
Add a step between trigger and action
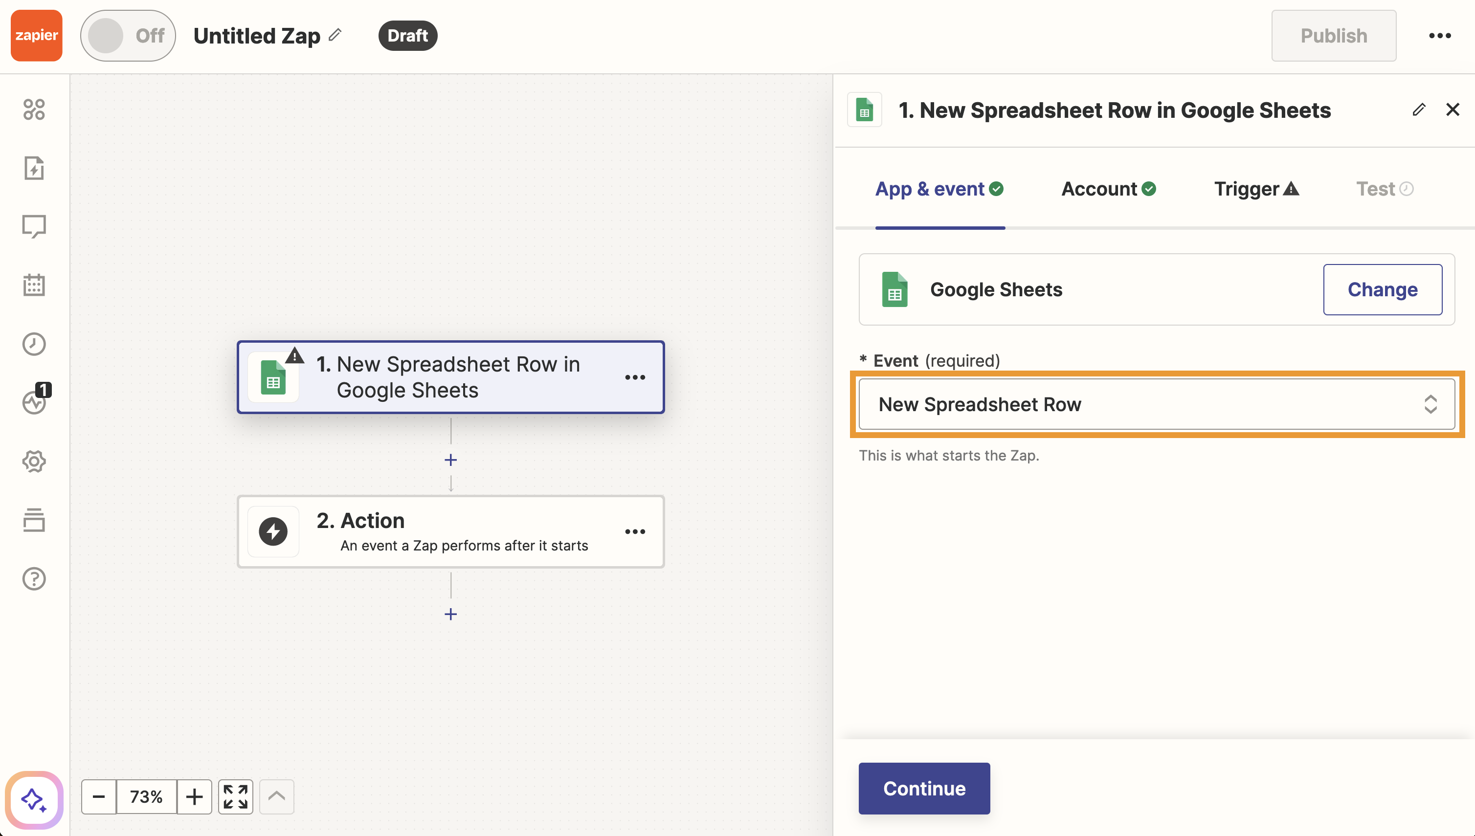pyautogui.click(x=451, y=460)
